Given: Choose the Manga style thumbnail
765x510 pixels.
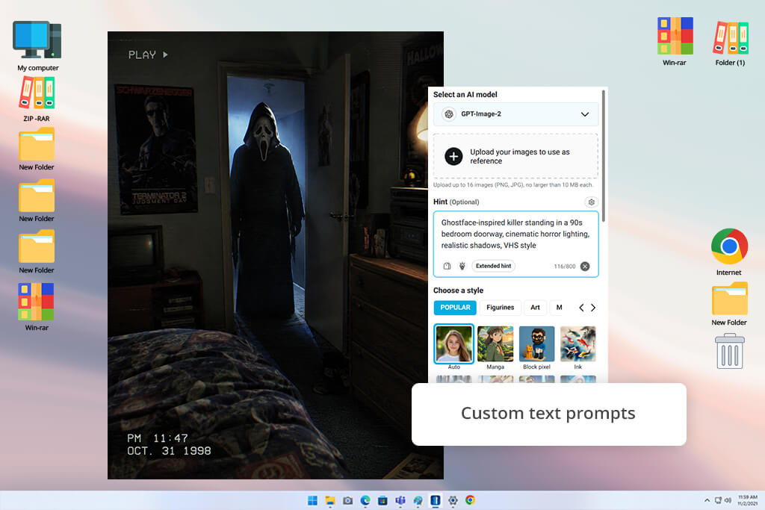Looking at the screenshot, I should pos(495,344).
